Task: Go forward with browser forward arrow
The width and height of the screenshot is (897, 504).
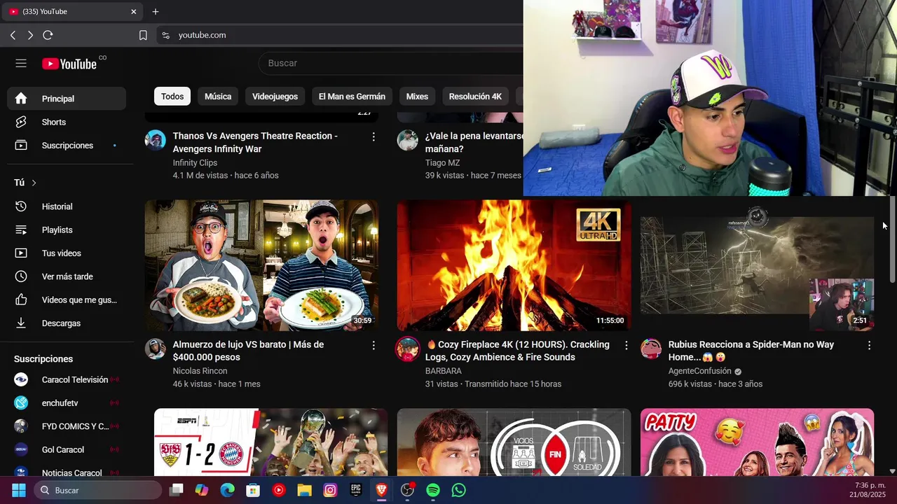Action: 30,35
